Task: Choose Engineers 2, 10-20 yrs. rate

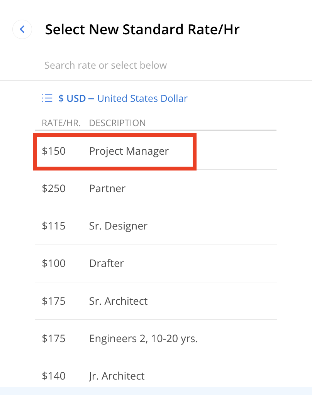Action: (x=143, y=339)
